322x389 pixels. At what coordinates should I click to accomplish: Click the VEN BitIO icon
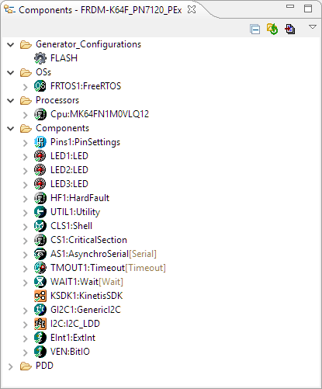(40, 352)
